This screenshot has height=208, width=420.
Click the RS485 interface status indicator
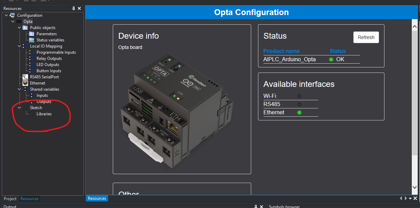pos(300,104)
